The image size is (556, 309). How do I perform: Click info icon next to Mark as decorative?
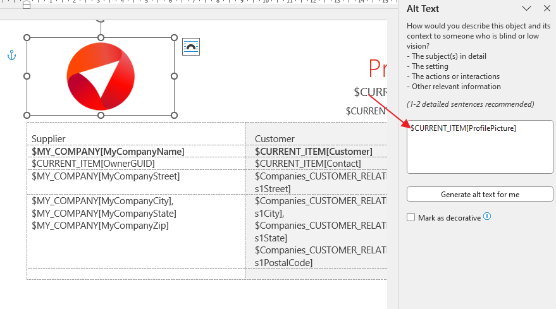click(x=487, y=217)
